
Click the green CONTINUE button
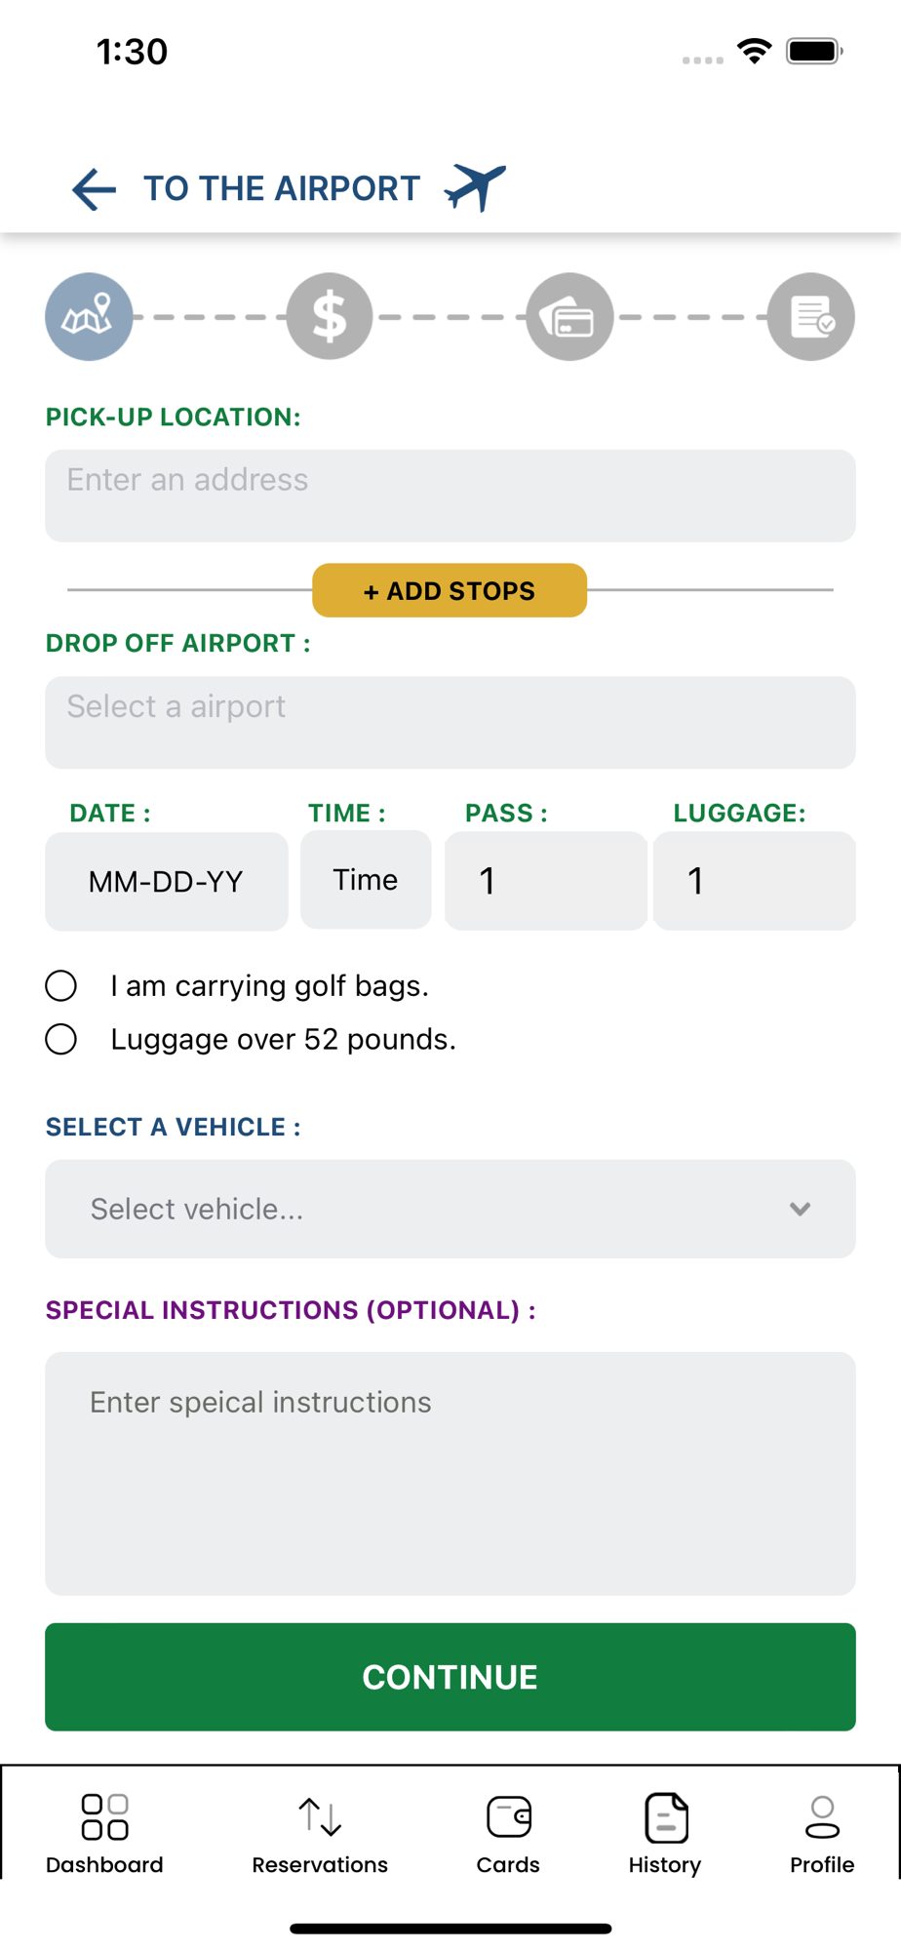coord(450,1677)
